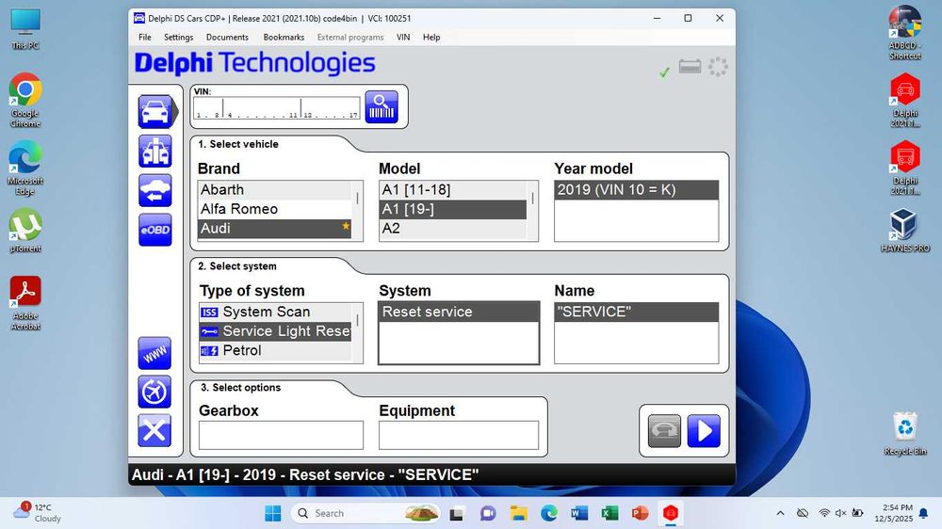Show hidden tray icons chevron
This screenshot has height=529, width=942.
point(780,513)
